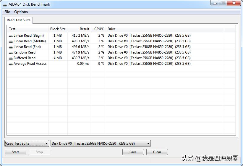Click the disk icon beside Average Read Access
The width and height of the screenshot is (243, 166).
coord(11,64)
